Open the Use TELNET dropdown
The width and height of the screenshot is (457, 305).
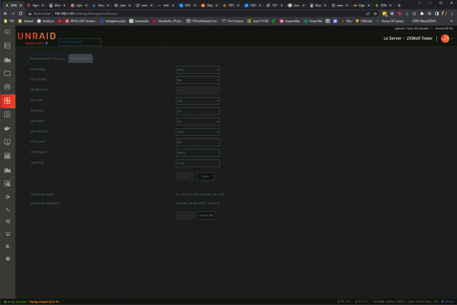point(197,80)
